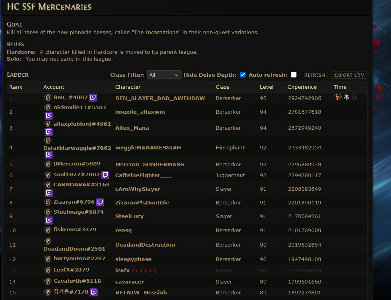Screen dimensions: 391x300
Task: Click challenge badge next to CARNDARAK#3163
Action: (48, 185)
